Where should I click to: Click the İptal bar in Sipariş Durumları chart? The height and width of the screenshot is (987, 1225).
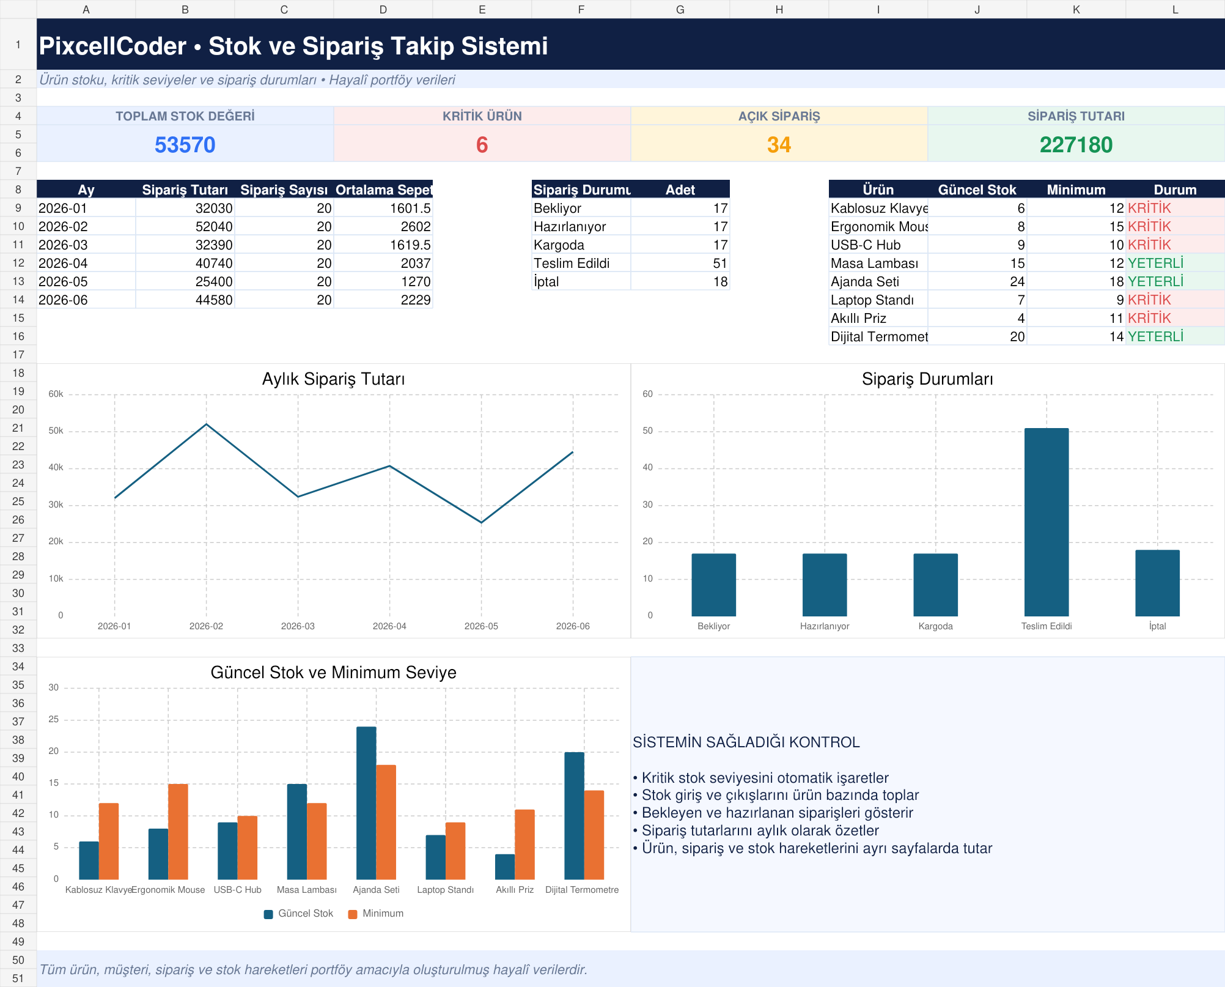pyautogui.click(x=1157, y=583)
